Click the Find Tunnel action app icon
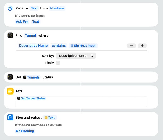 (x=10, y=35)
